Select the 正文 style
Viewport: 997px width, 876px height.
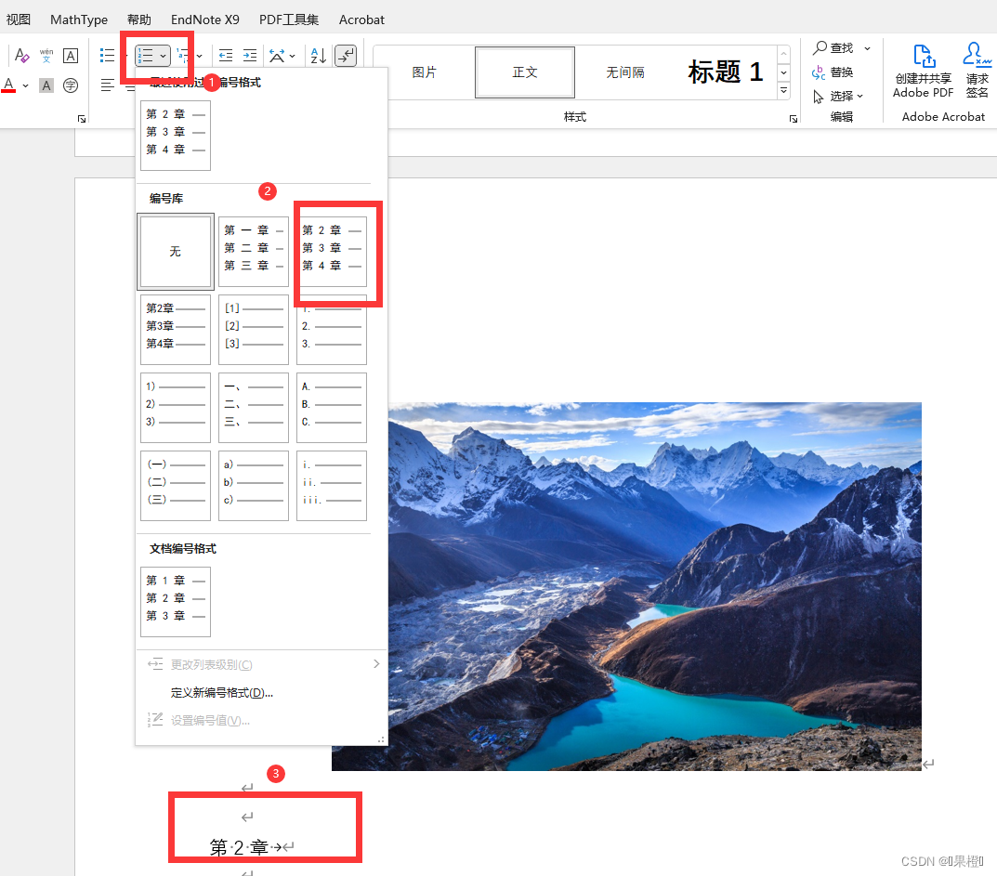525,72
